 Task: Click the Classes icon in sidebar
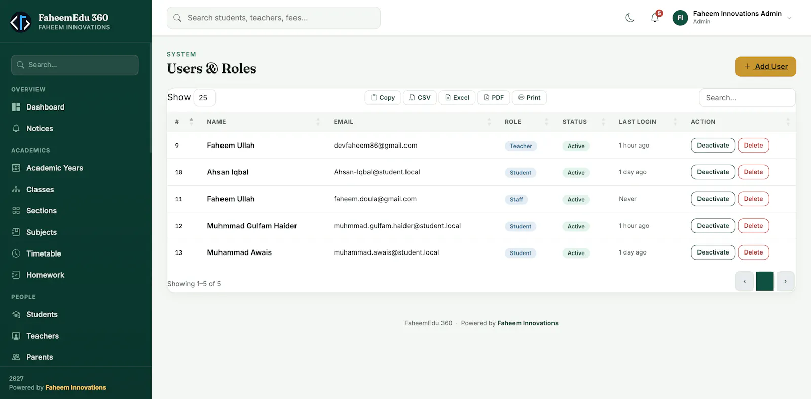click(16, 190)
